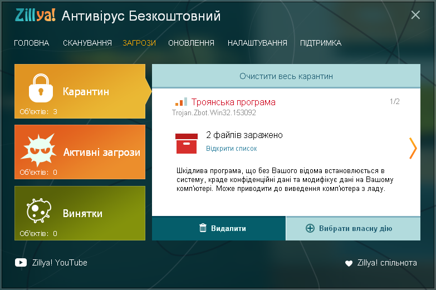
Task: Open the НАЛАШТУВАННЯ tab
Action: (x=257, y=43)
